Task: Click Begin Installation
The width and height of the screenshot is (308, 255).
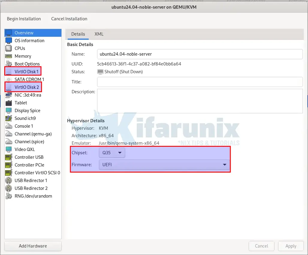Action: tap(24, 19)
